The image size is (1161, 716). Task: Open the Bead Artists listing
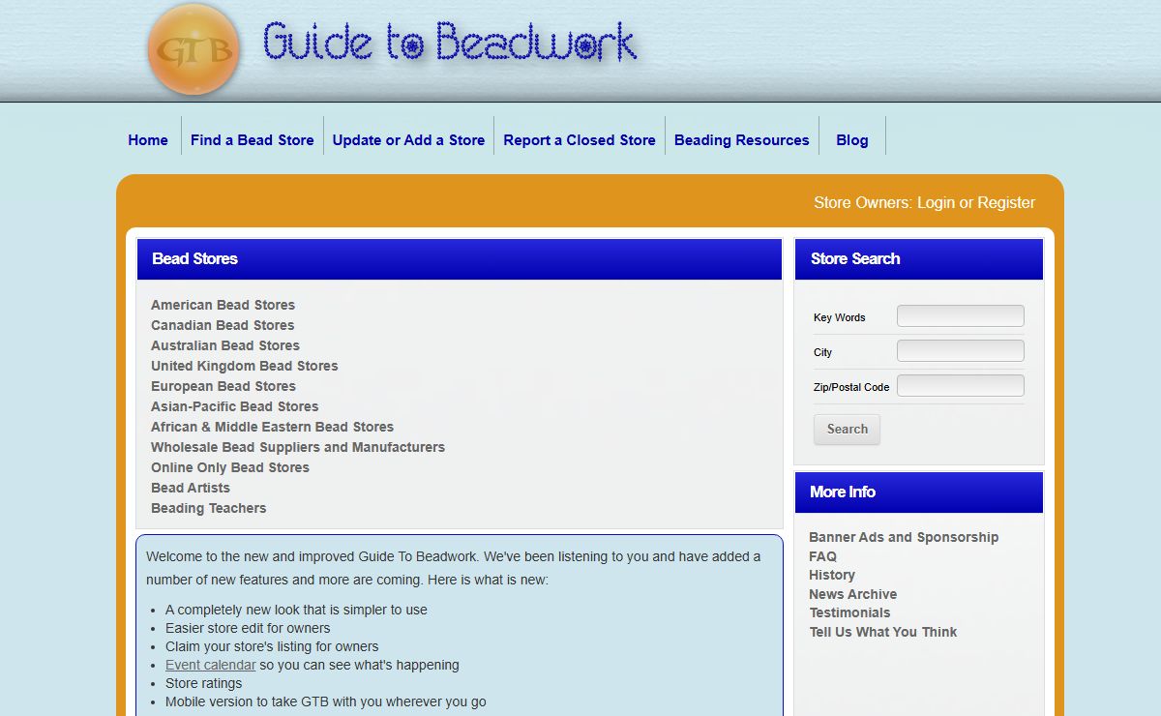[191, 488]
